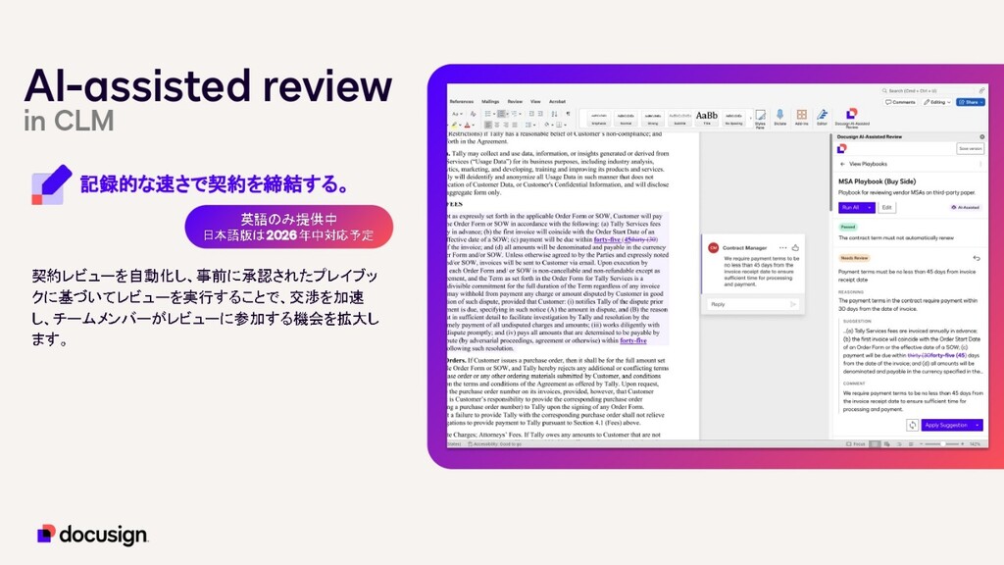
Task: Open more options on Contract Manager comment
Action: click(782, 247)
